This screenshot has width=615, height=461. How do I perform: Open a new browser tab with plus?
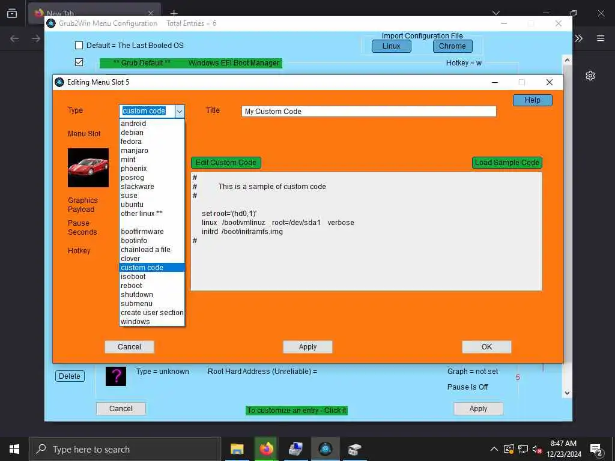click(174, 13)
